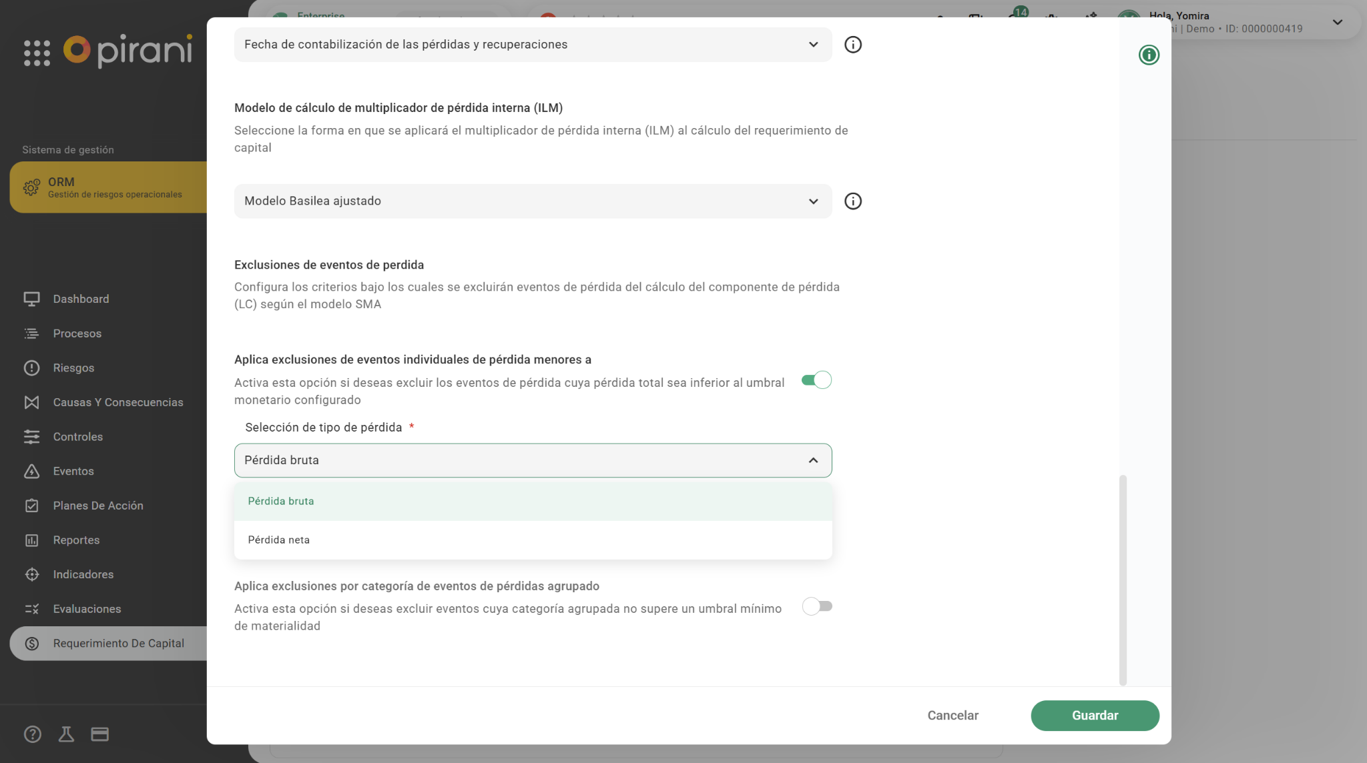The image size is (1367, 763).
Task: Click the lab flask icon in sidebar footer
Action: (x=66, y=734)
